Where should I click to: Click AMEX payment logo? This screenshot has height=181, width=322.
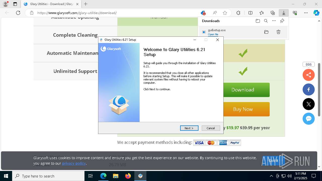[223, 143]
